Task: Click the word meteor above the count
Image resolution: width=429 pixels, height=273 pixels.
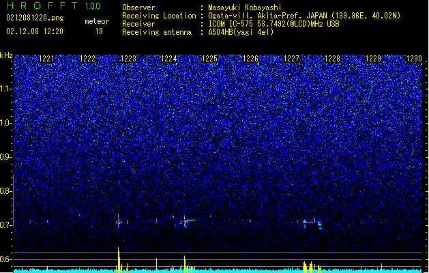Action: click(97, 21)
